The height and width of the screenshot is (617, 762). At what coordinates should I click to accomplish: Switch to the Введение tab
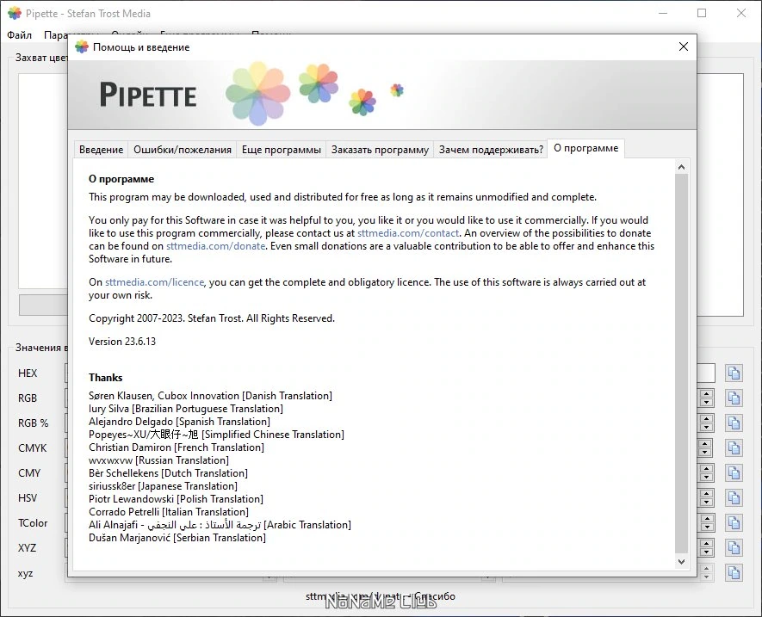coord(101,150)
